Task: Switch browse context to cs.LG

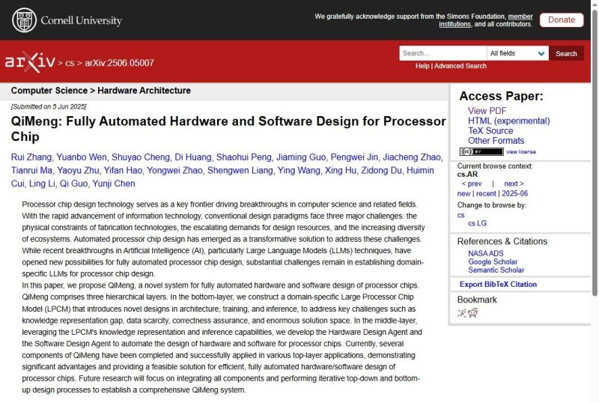Action: 477,223
